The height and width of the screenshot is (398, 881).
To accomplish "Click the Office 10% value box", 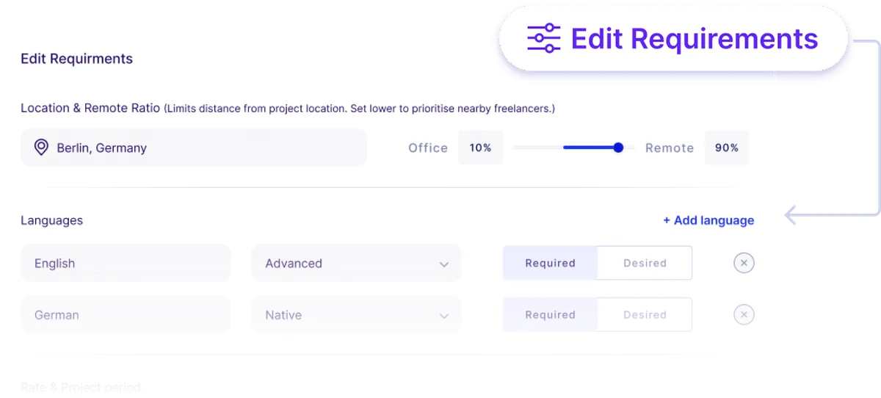I will pos(480,148).
